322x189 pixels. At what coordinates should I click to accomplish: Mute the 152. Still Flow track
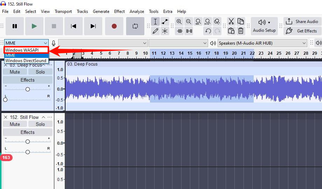coord(15,124)
